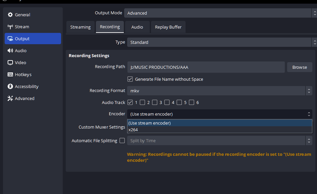Uncheck Generate File Name without Space

point(130,79)
